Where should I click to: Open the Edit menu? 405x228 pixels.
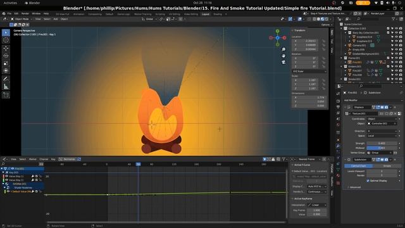[x=16, y=13]
